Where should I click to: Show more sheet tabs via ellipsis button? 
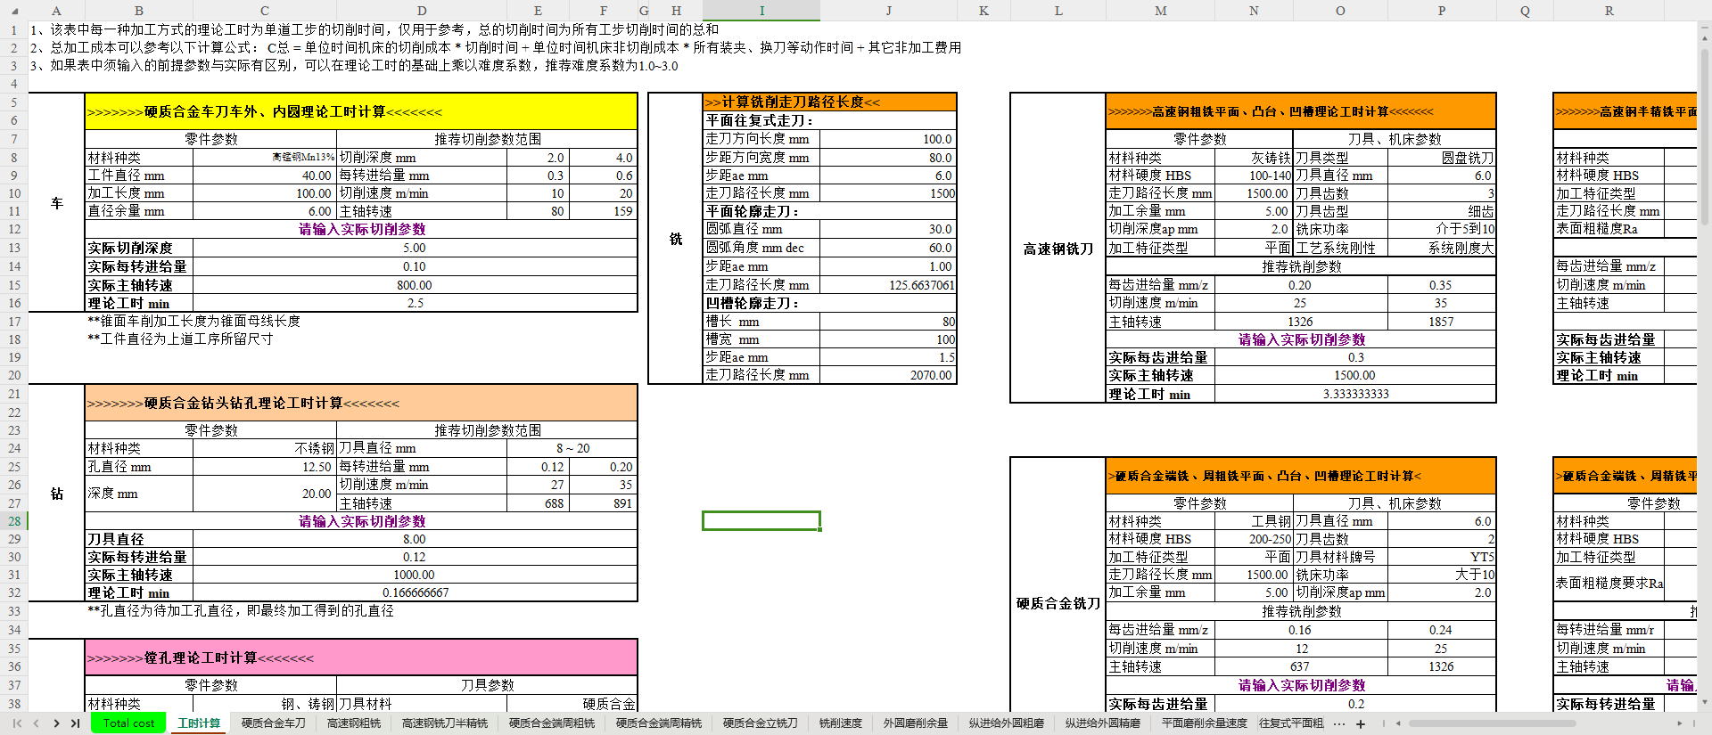pos(1339,723)
